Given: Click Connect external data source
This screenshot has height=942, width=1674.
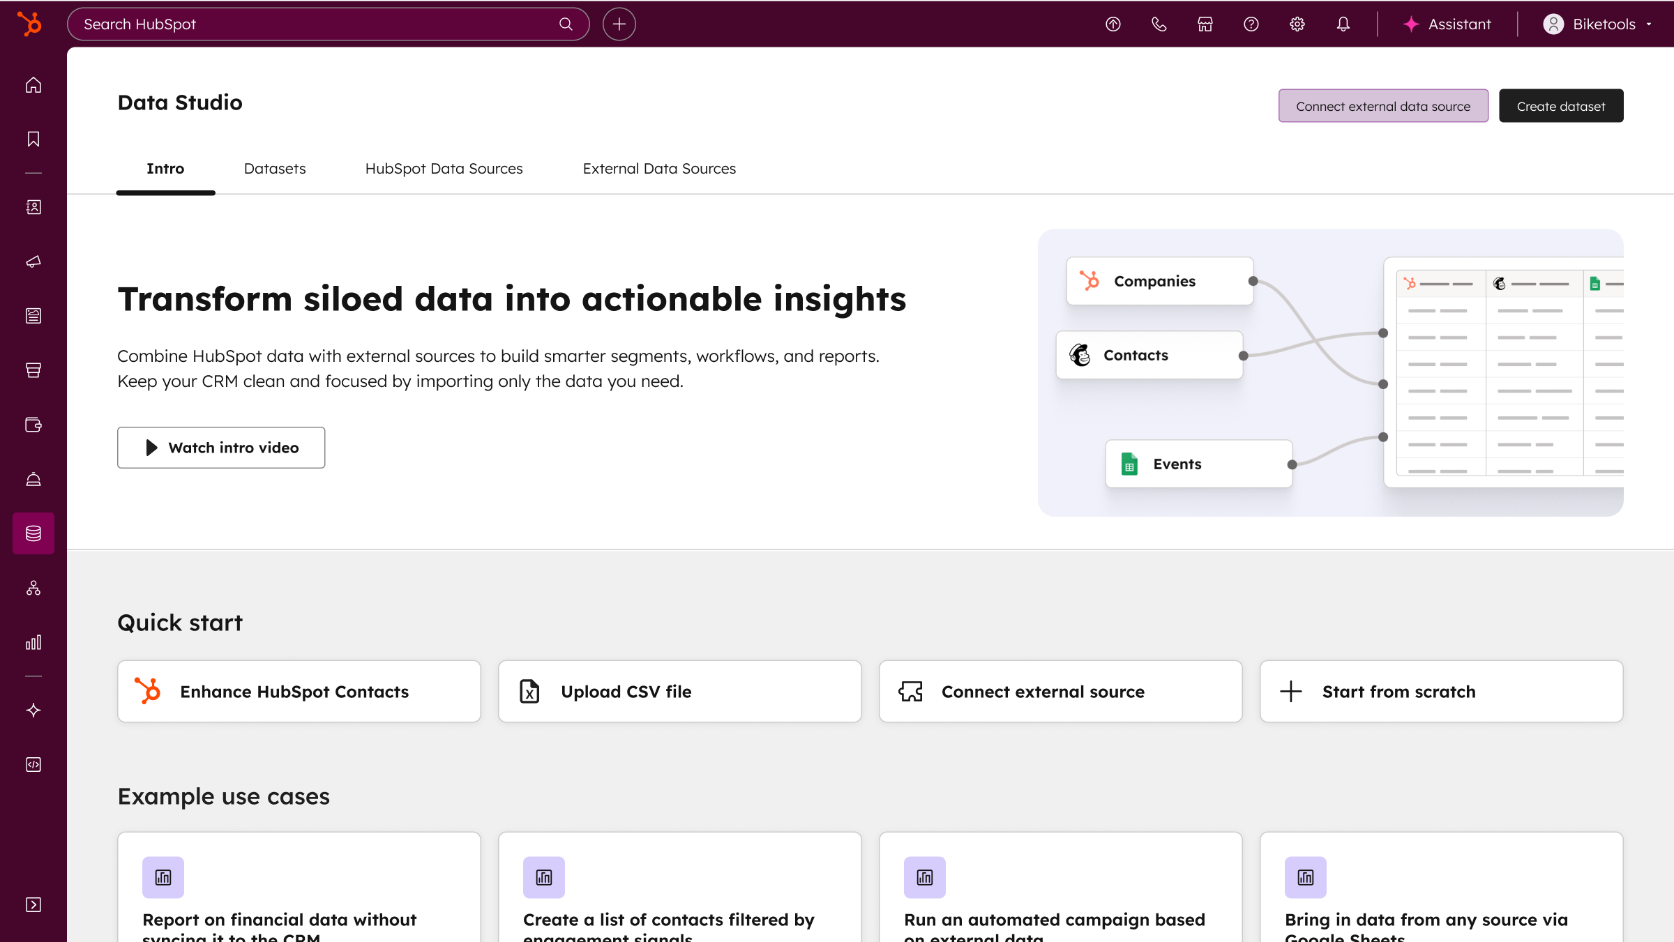Looking at the screenshot, I should pos(1382,105).
